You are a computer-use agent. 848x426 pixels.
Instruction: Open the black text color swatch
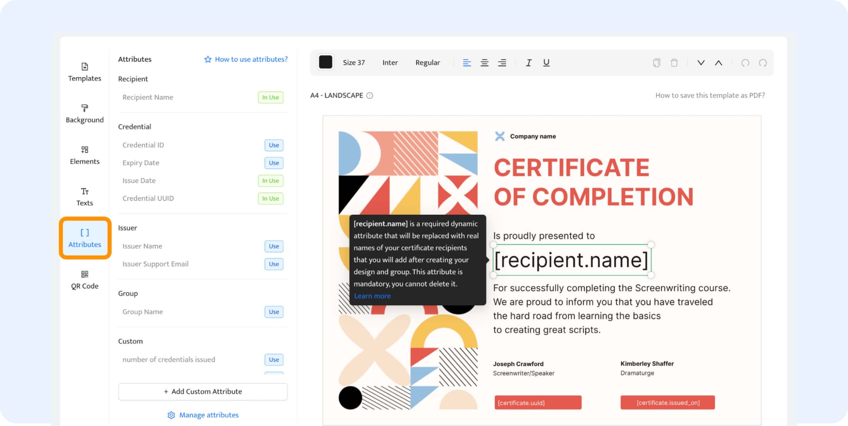point(326,62)
